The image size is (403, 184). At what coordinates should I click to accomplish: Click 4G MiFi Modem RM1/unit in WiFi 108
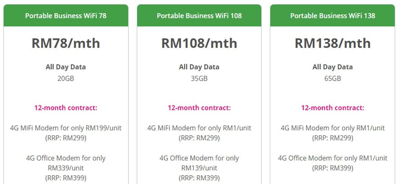click(199, 133)
